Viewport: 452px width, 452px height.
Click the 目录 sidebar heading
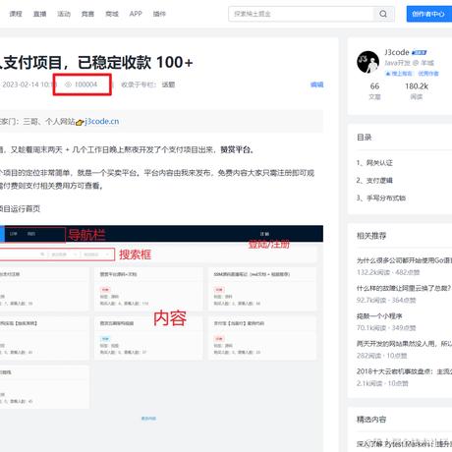click(365, 138)
